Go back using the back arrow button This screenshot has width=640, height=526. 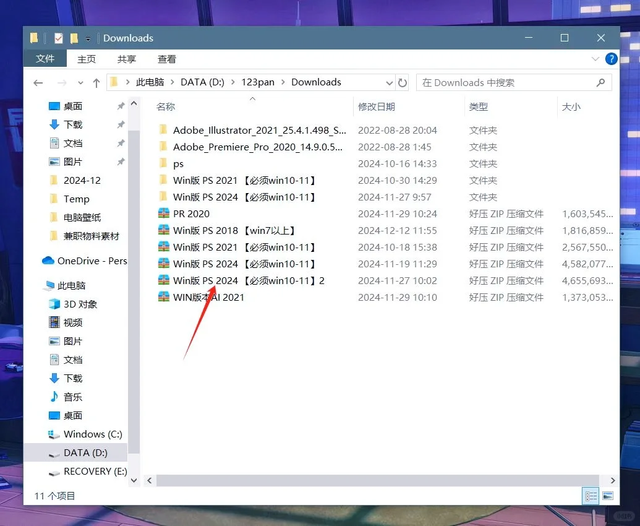tap(38, 82)
